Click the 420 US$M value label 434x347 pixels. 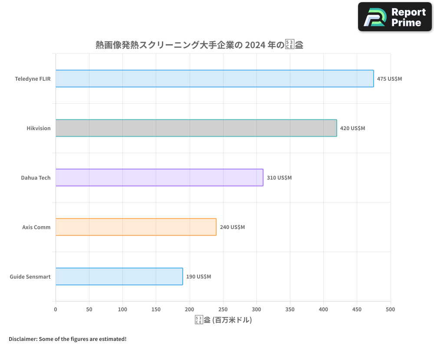(x=352, y=128)
